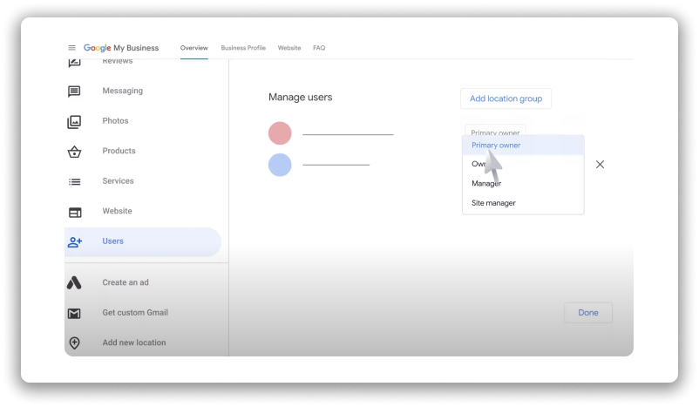
Task: Click the Photos icon in sidebar
Action: 75,121
